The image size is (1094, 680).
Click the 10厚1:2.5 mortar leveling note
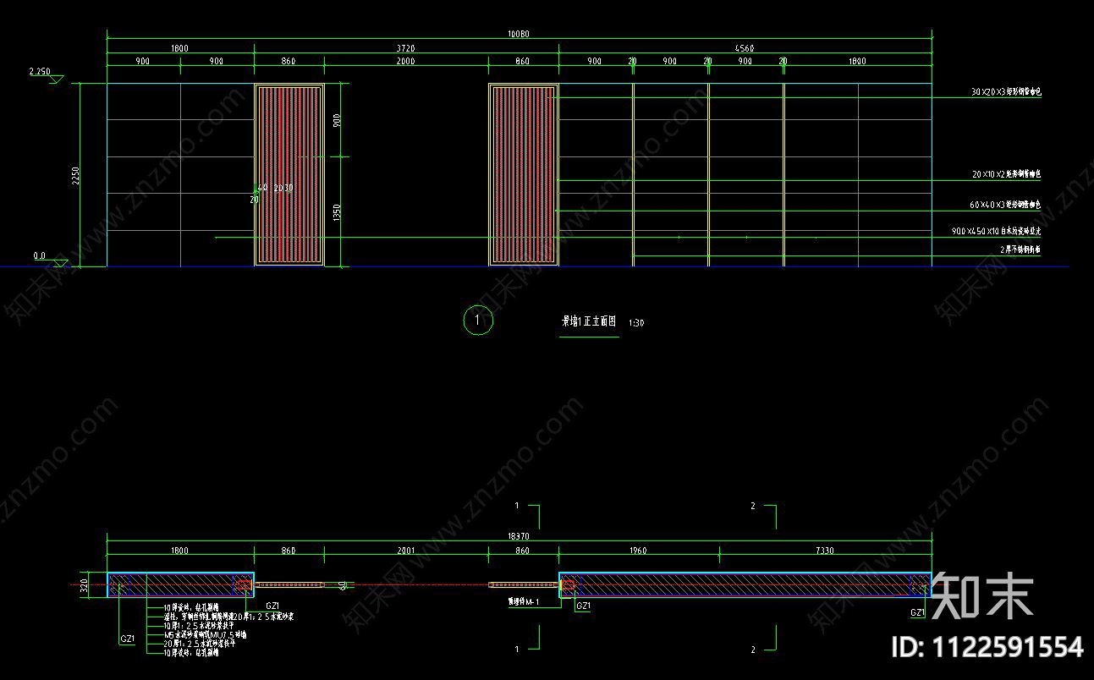[200, 626]
